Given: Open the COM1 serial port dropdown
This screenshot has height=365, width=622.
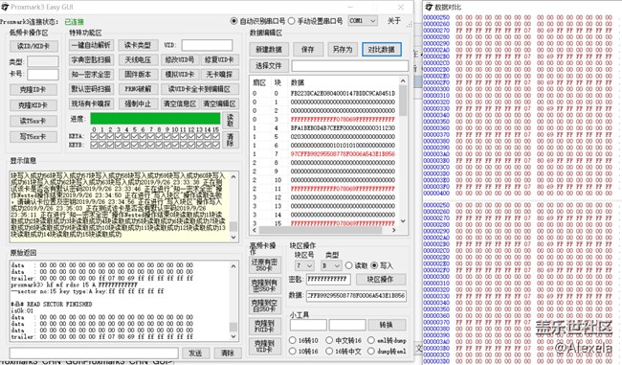Looking at the screenshot, I should tap(363, 21).
